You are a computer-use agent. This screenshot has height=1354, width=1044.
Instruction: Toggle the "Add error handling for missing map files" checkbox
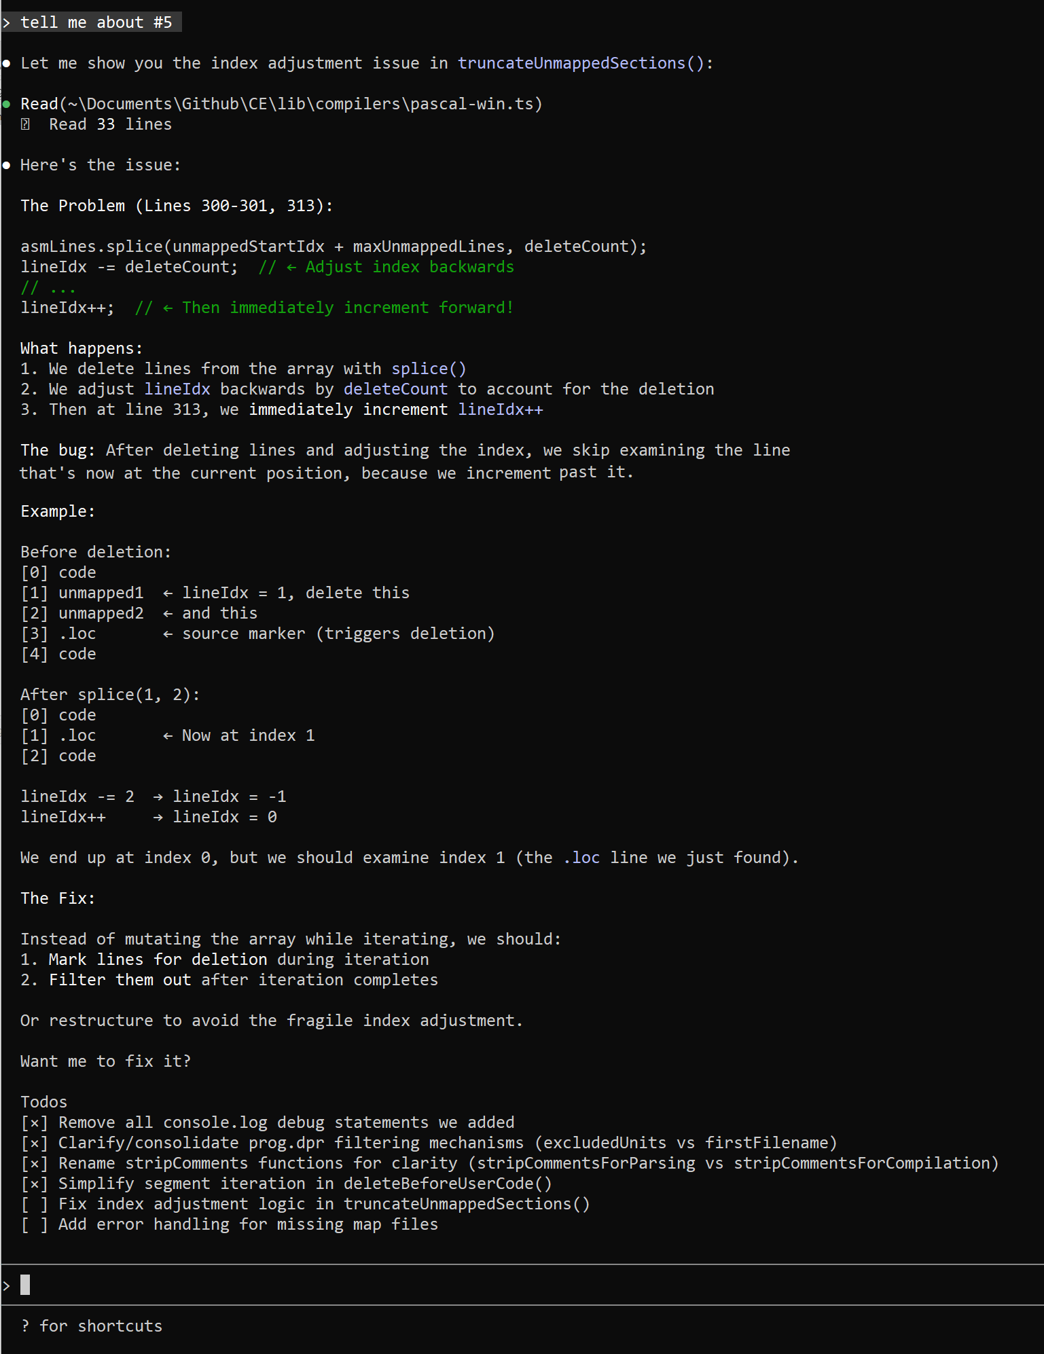click(x=35, y=1224)
